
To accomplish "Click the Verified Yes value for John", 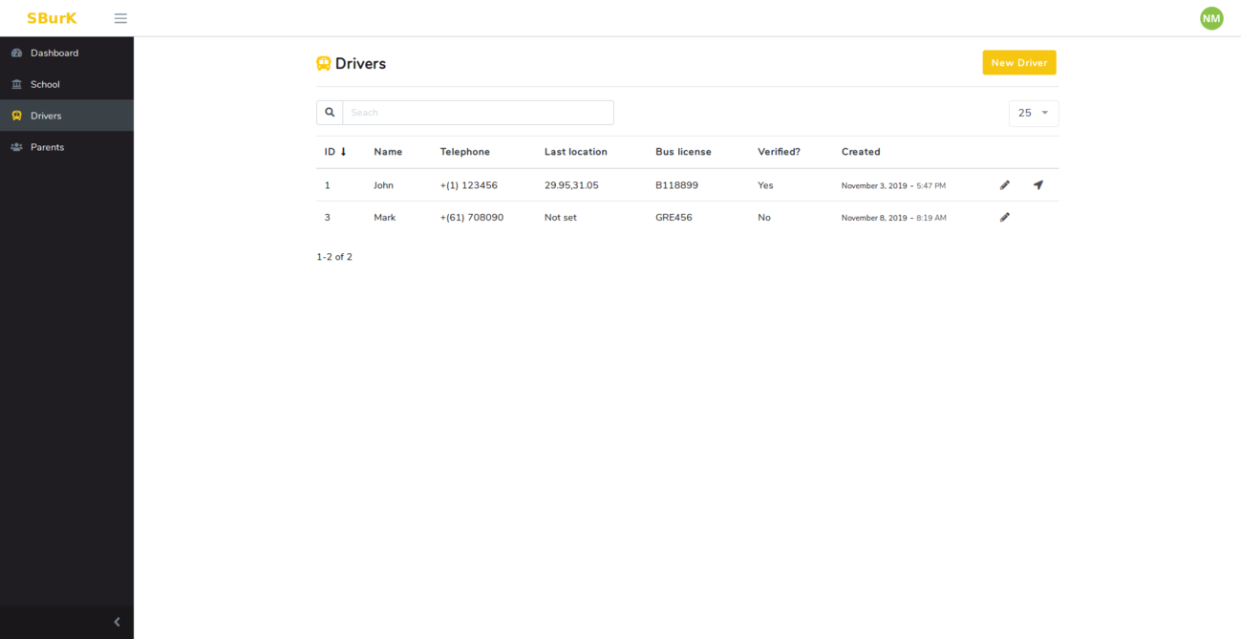I will tap(765, 184).
